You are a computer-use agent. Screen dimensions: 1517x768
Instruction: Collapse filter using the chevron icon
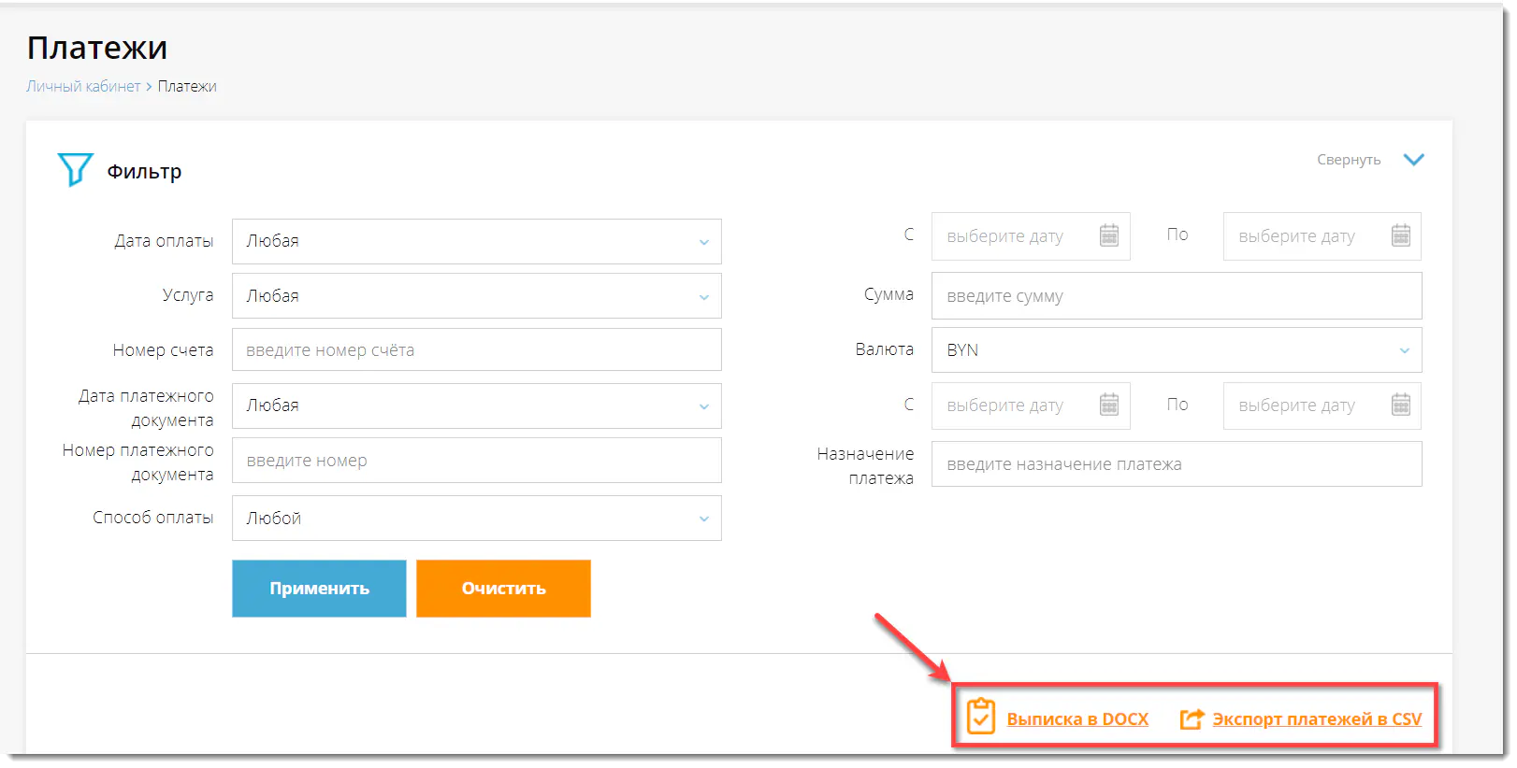point(1413,160)
